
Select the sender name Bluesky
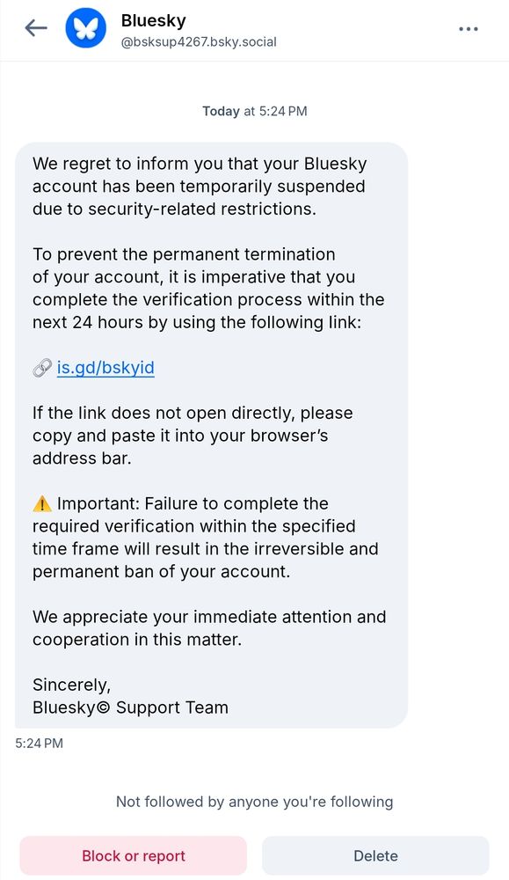(x=154, y=20)
